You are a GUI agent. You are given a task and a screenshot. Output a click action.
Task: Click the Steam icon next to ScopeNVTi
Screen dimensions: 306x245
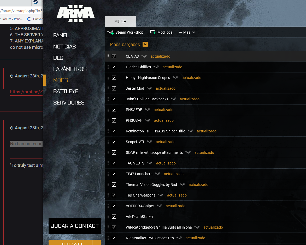149,142
